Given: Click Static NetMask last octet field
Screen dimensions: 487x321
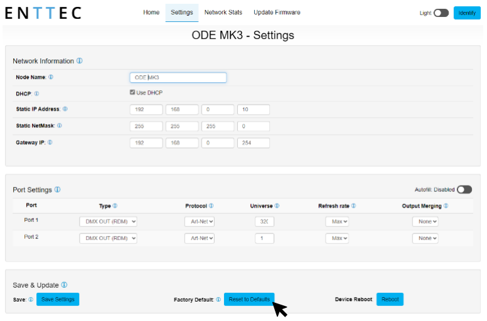Looking at the screenshot, I should 254,126.
